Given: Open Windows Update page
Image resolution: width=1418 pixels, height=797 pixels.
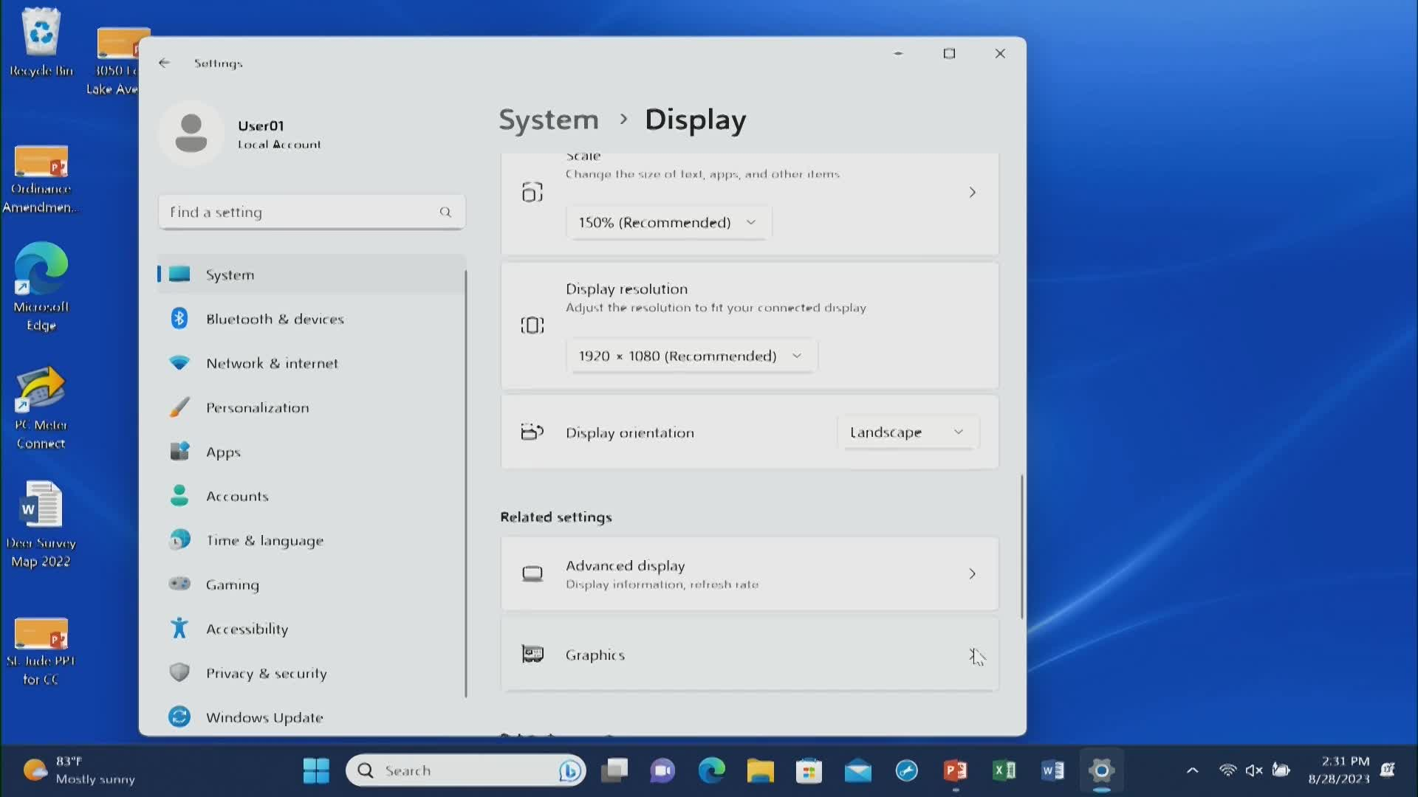Looking at the screenshot, I should (x=264, y=717).
